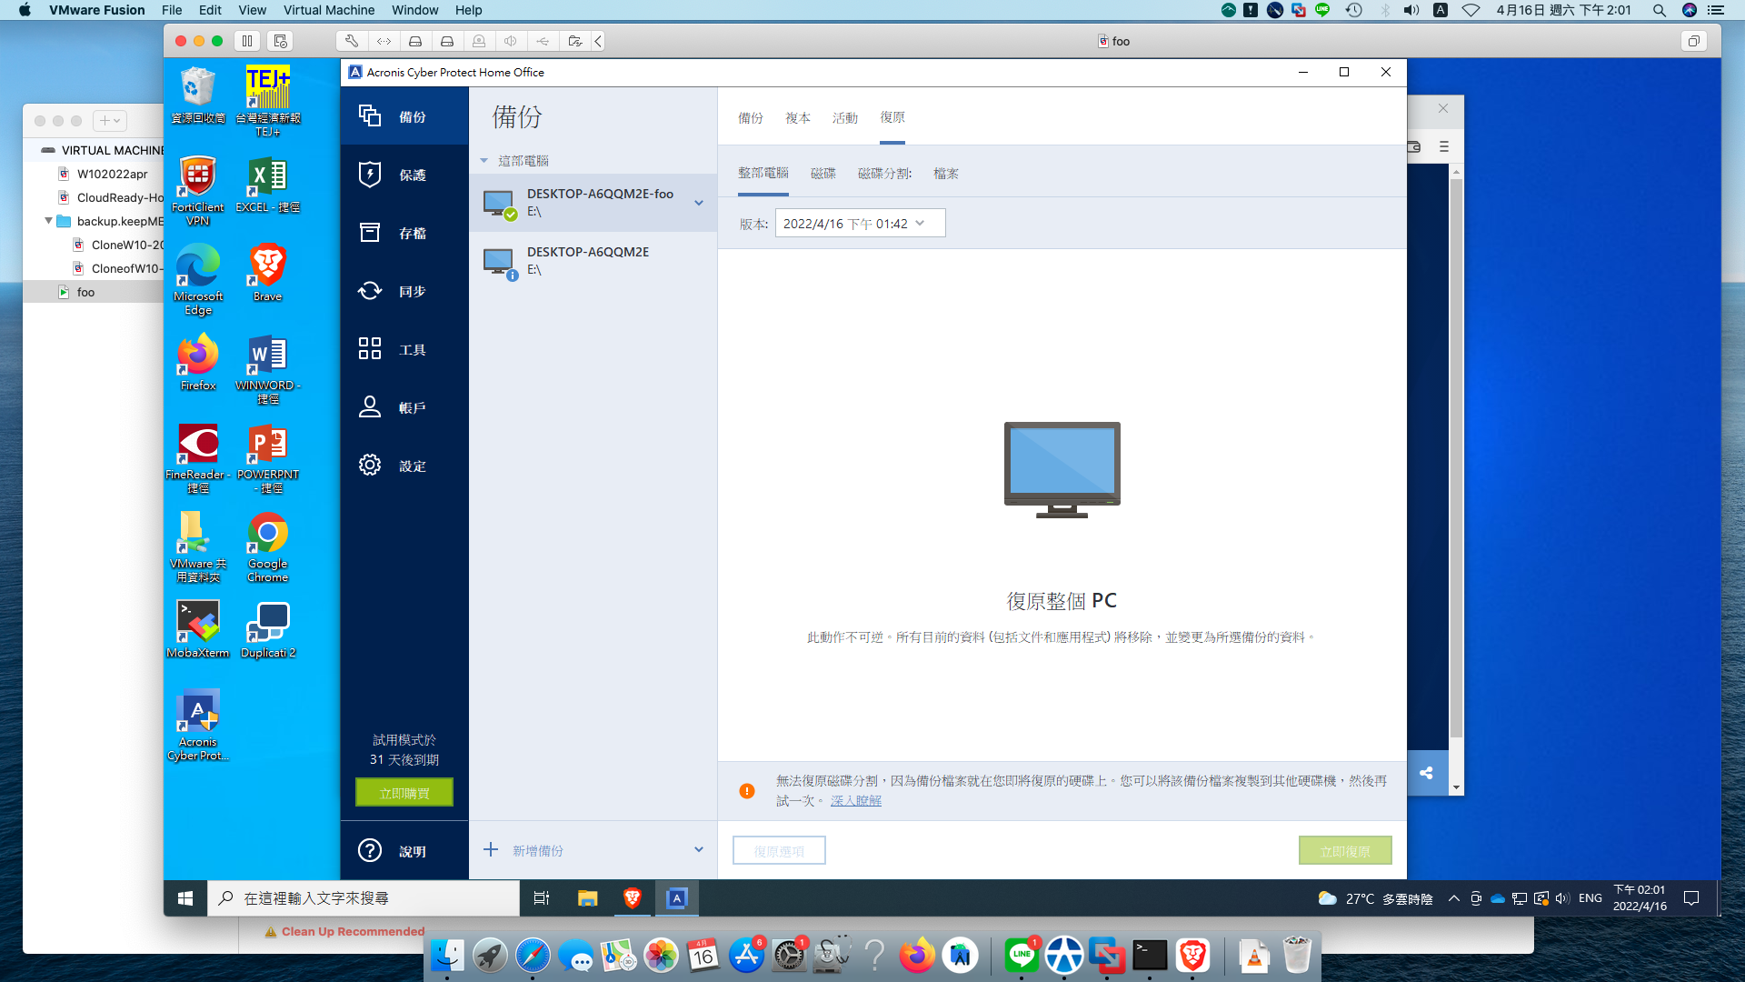This screenshot has height=982, width=1745.
Task: Open the Archive (存檔) sidebar section
Action: 404,233
